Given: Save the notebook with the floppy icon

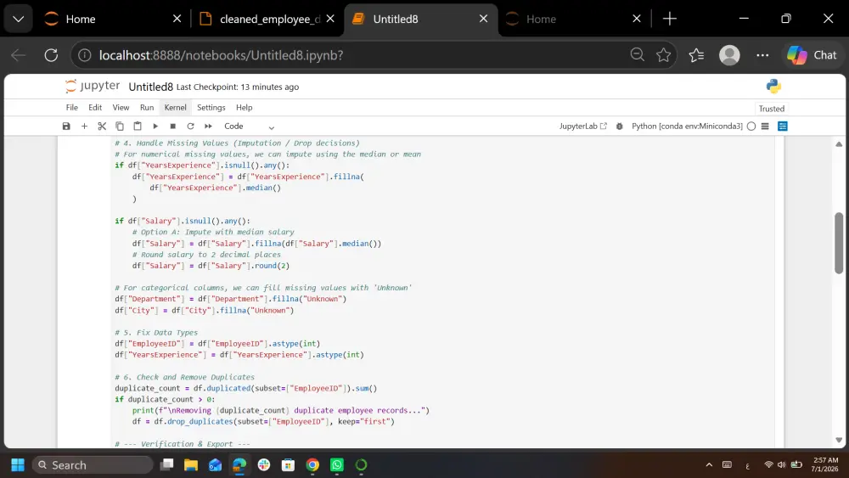Looking at the screenshot, I should [x=66, y=127].
